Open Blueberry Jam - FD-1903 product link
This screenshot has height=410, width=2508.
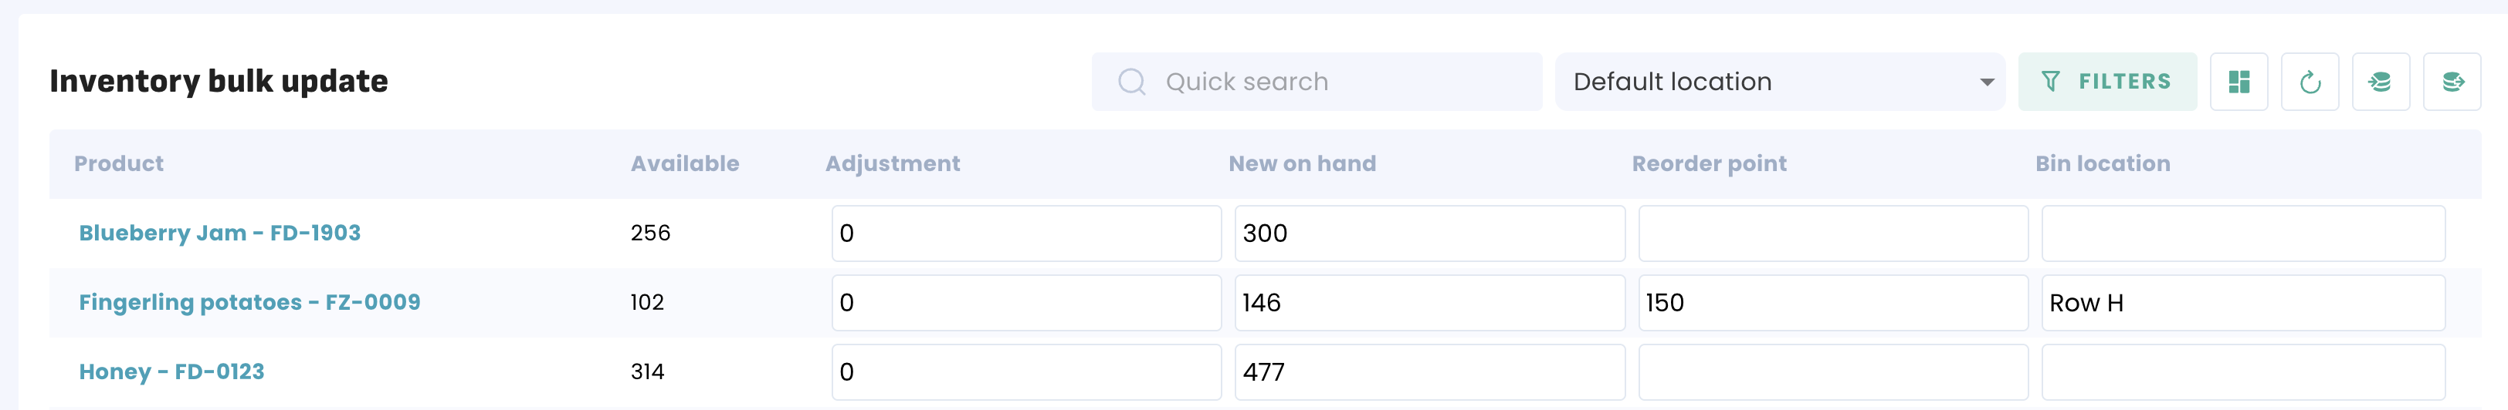point(219,234)
